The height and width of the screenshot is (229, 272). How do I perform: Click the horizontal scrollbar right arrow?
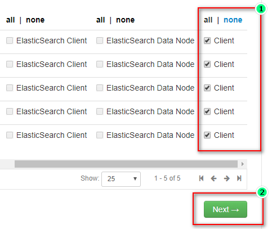tap(243, 164)
